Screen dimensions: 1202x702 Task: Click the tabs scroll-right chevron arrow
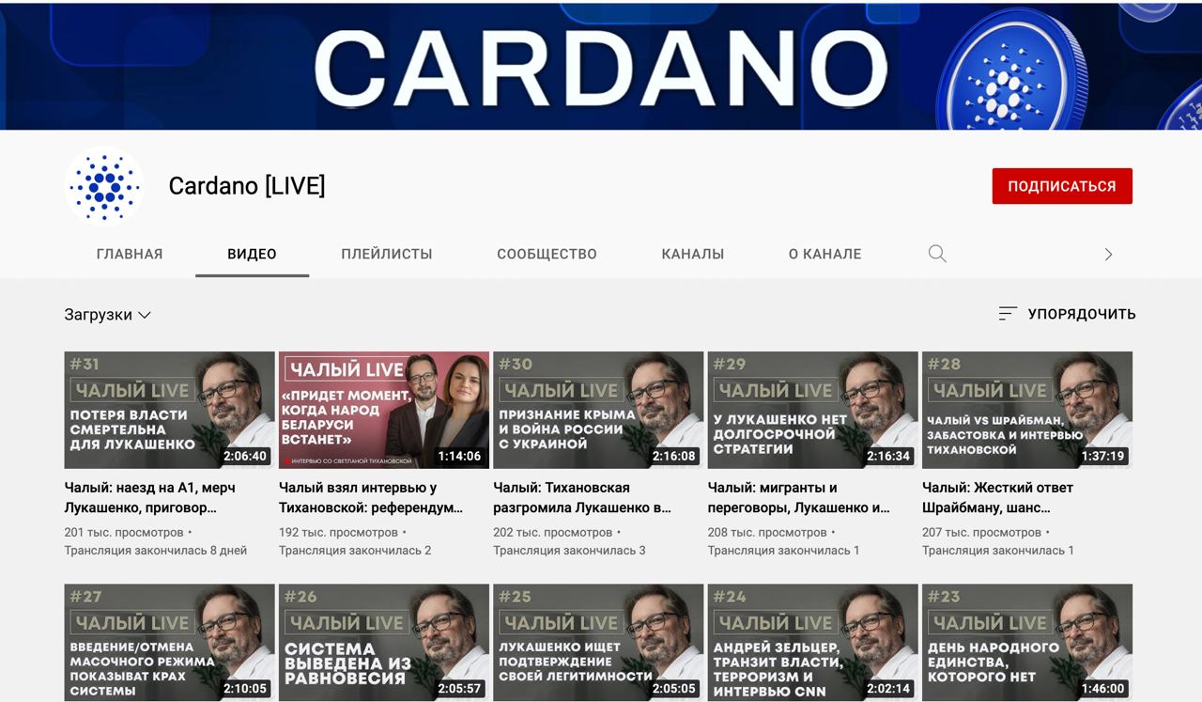coord(1108,254)
